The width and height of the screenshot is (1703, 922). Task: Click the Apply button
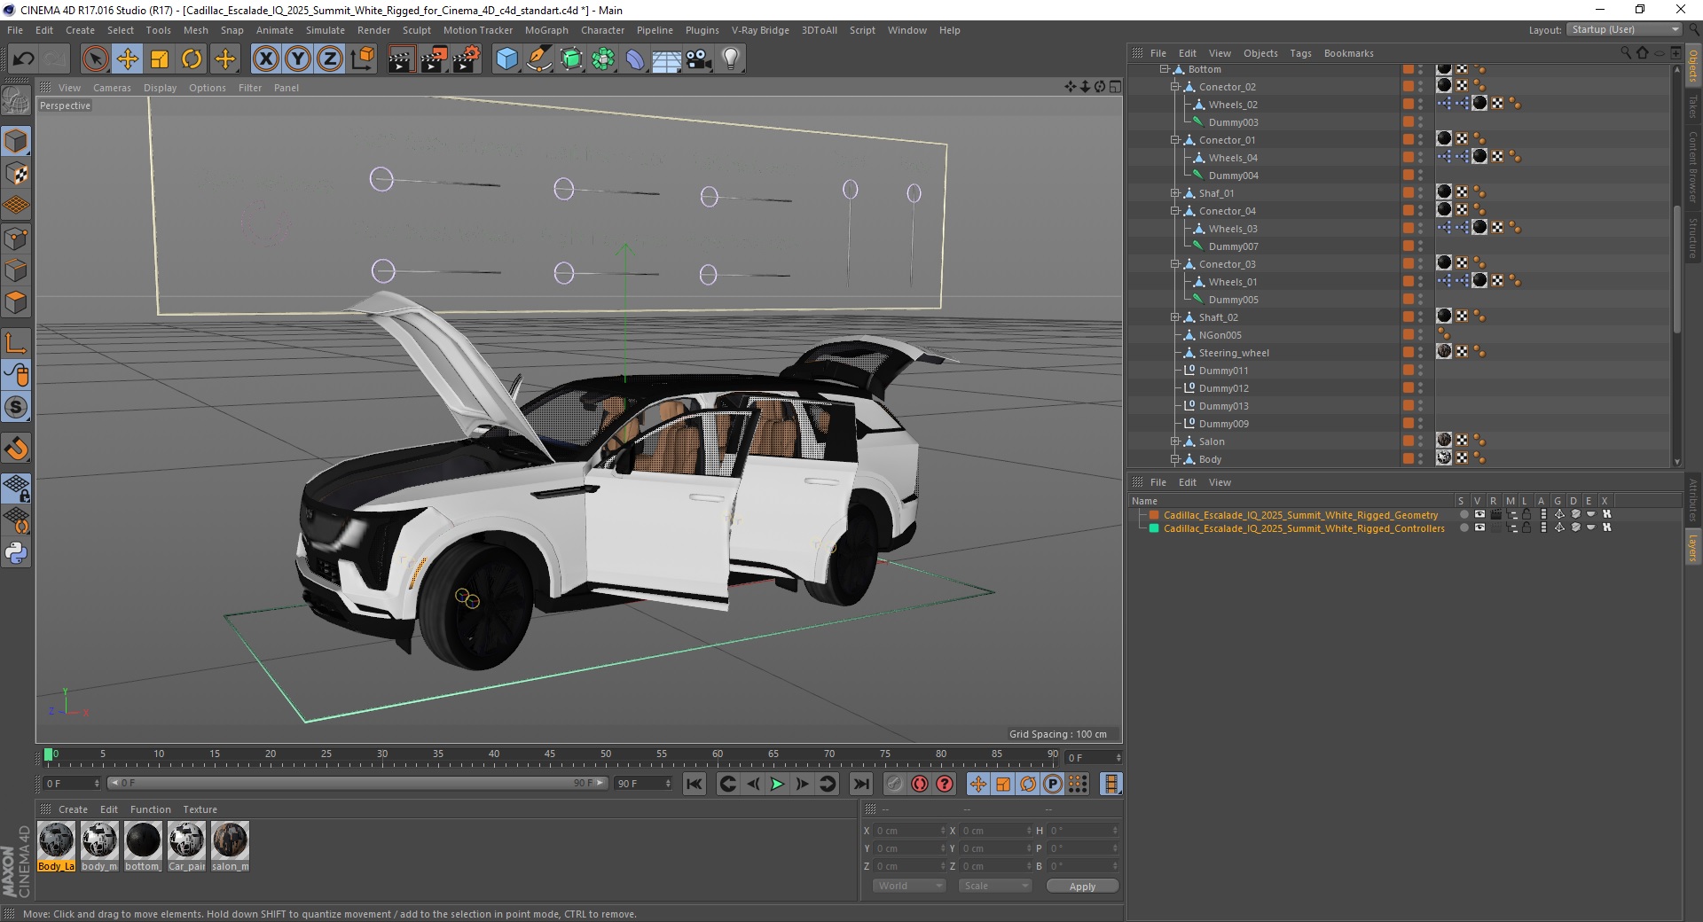pyautogui.click(x=1082, y=887)
